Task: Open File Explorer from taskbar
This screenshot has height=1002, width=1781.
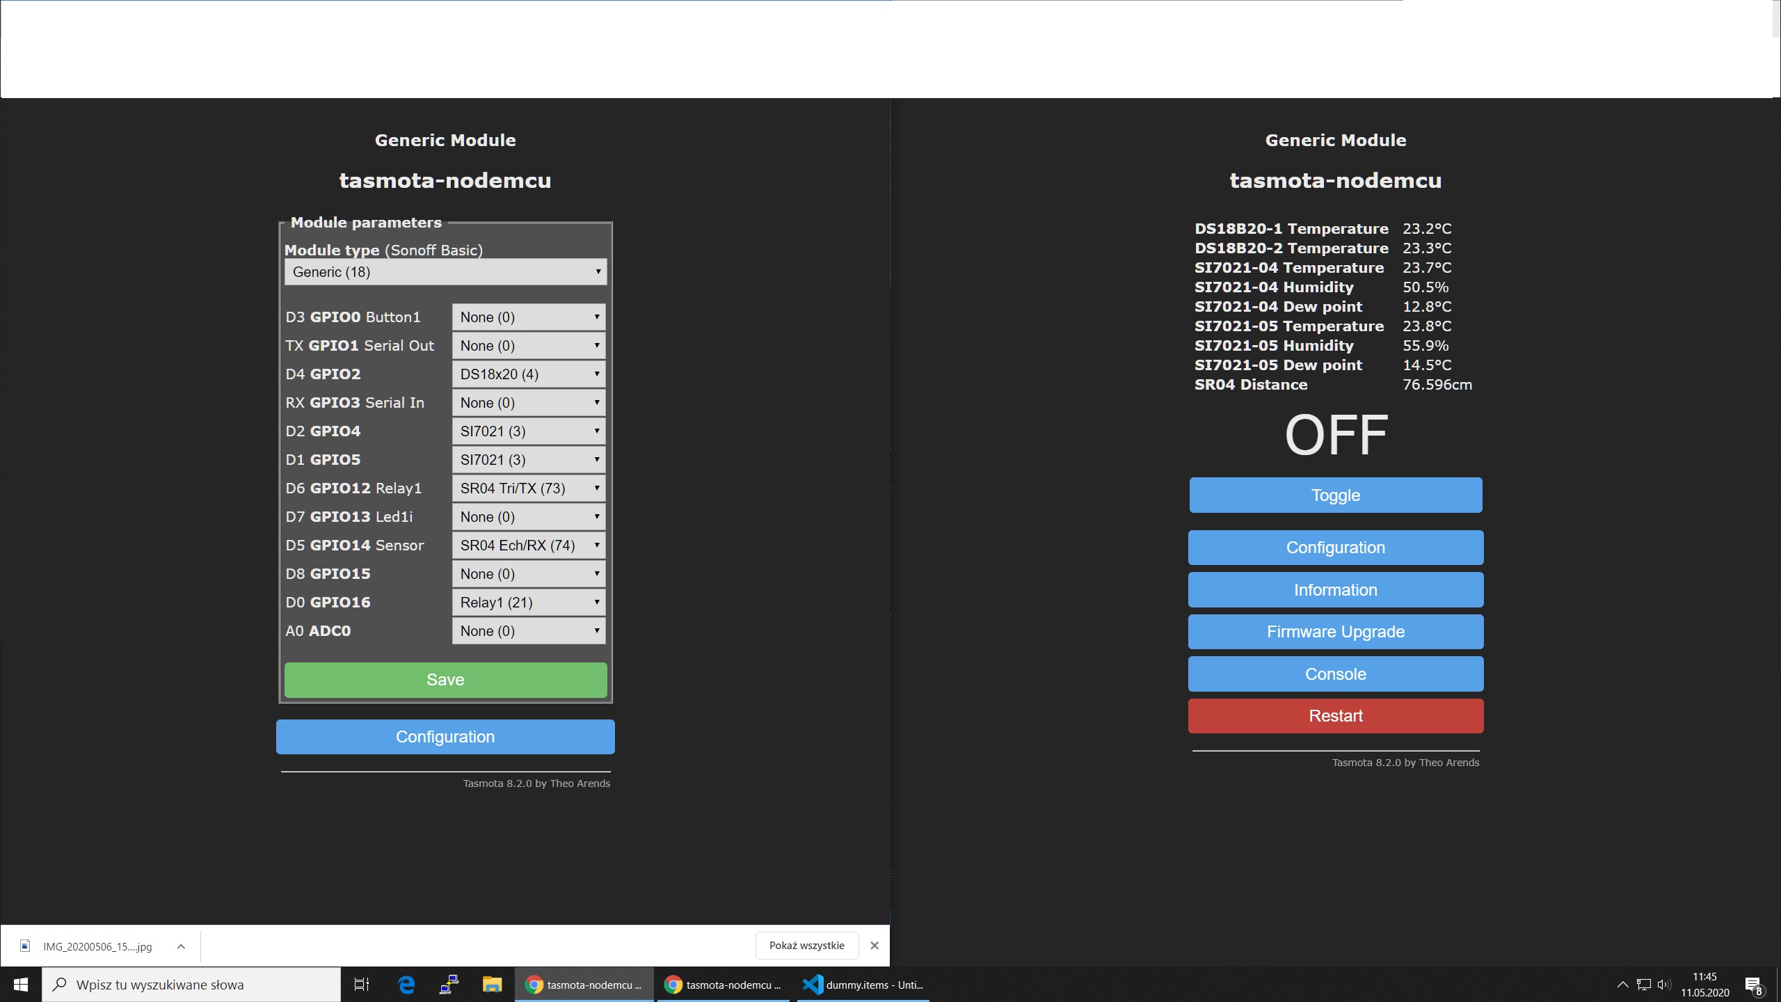Action: tap(492, 985)
